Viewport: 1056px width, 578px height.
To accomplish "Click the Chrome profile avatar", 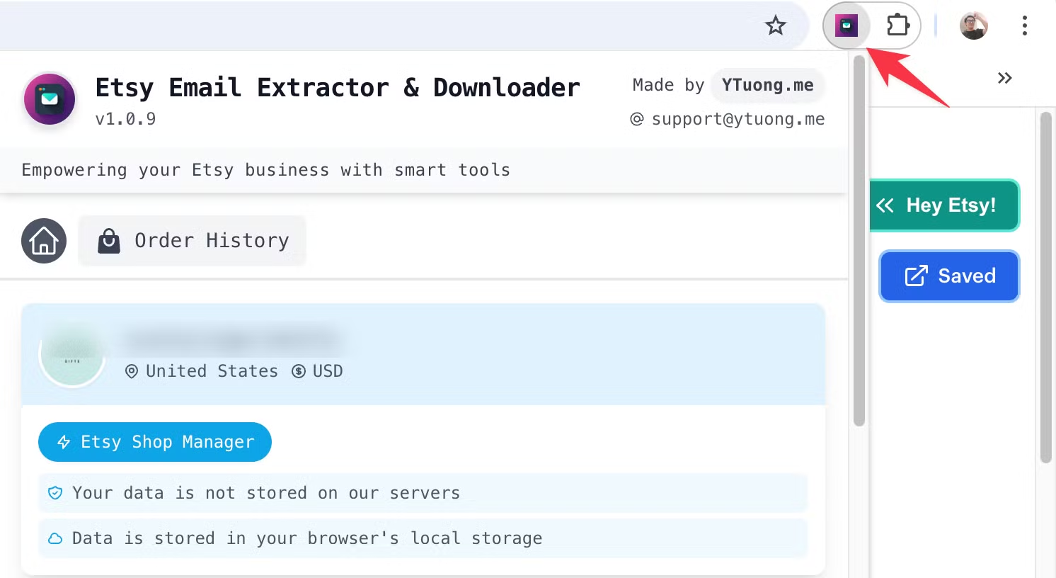I will click(973, 26).
